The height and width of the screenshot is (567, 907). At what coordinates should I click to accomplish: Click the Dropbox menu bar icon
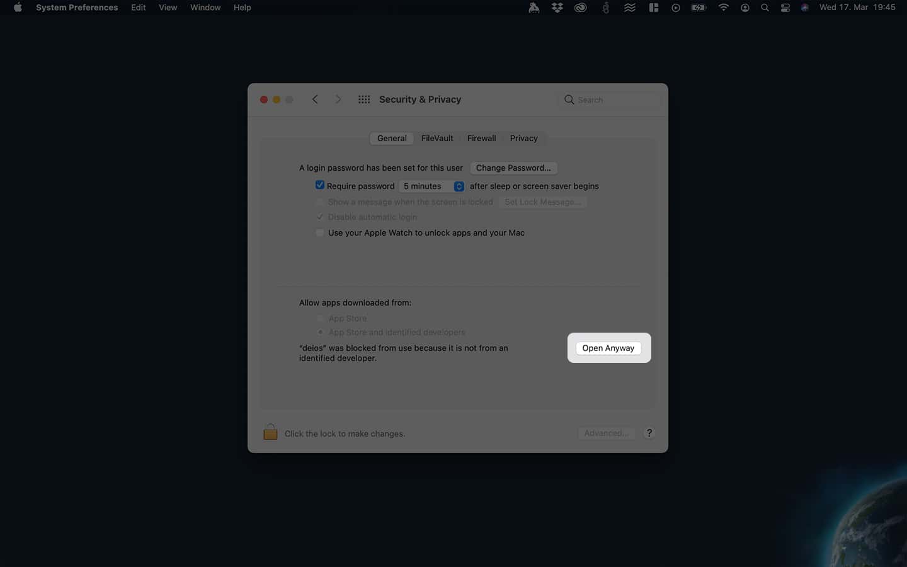click(557, 8)
